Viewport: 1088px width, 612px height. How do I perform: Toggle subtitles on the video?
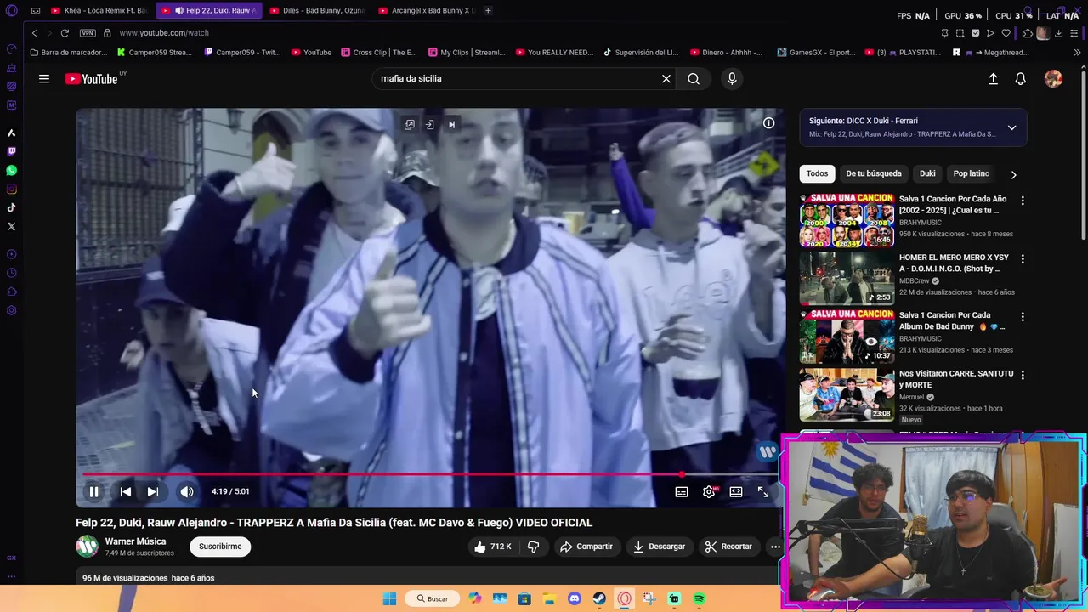682,491
